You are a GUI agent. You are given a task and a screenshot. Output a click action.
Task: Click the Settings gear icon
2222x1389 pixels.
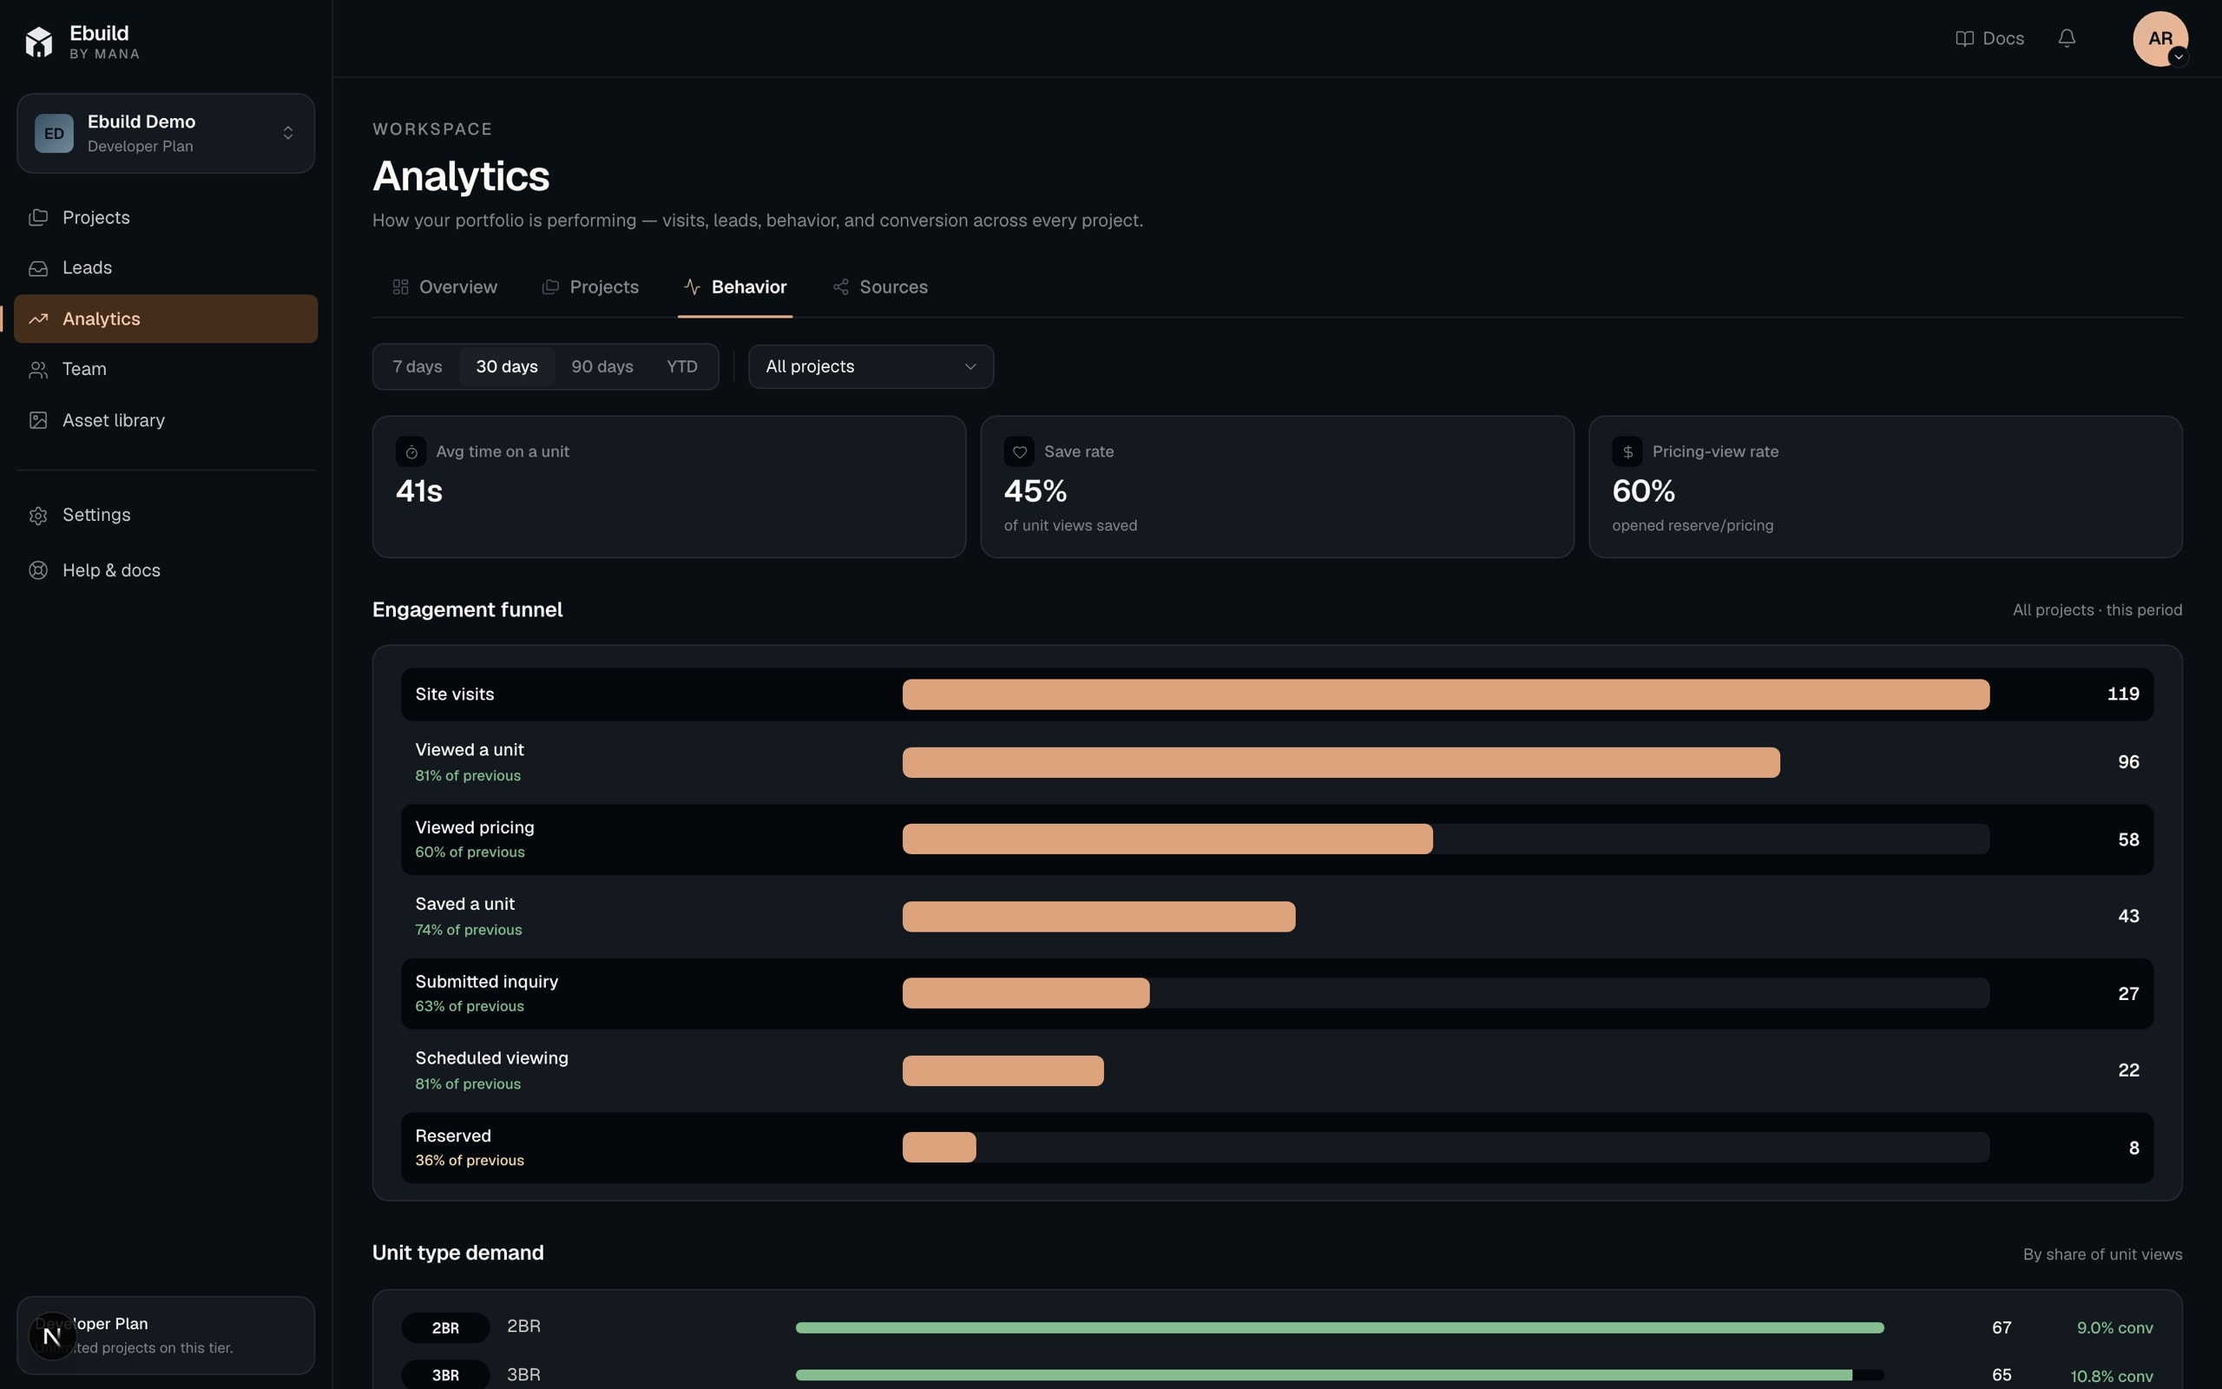(38, 516)
